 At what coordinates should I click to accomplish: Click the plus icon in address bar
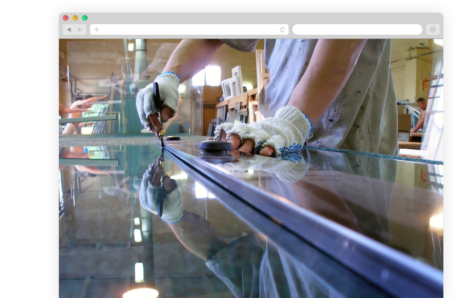97,29
